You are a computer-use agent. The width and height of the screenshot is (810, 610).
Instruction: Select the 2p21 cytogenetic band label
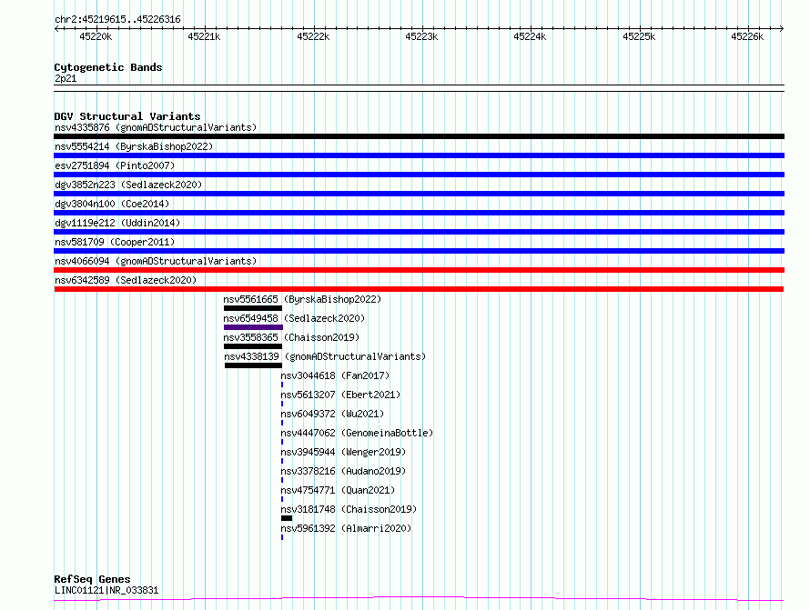point(66,78)
